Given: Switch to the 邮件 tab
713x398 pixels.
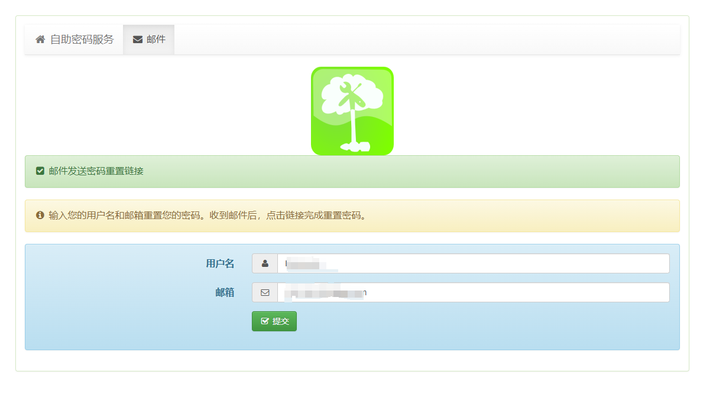Looking at the screenshot, I should (149, 40).
